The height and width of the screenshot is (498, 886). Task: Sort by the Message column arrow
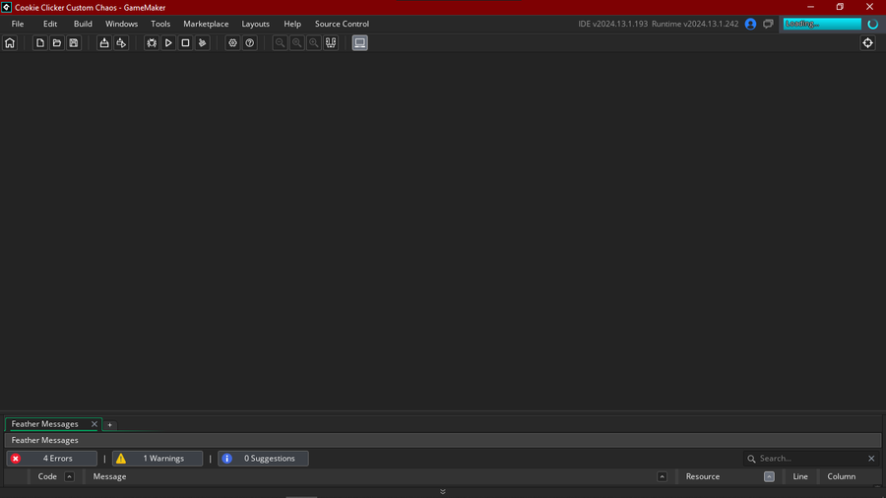click(663, 476)
